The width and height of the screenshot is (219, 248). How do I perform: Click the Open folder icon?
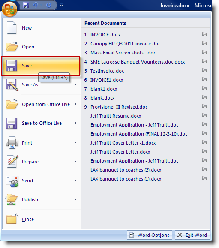[12, 46]
